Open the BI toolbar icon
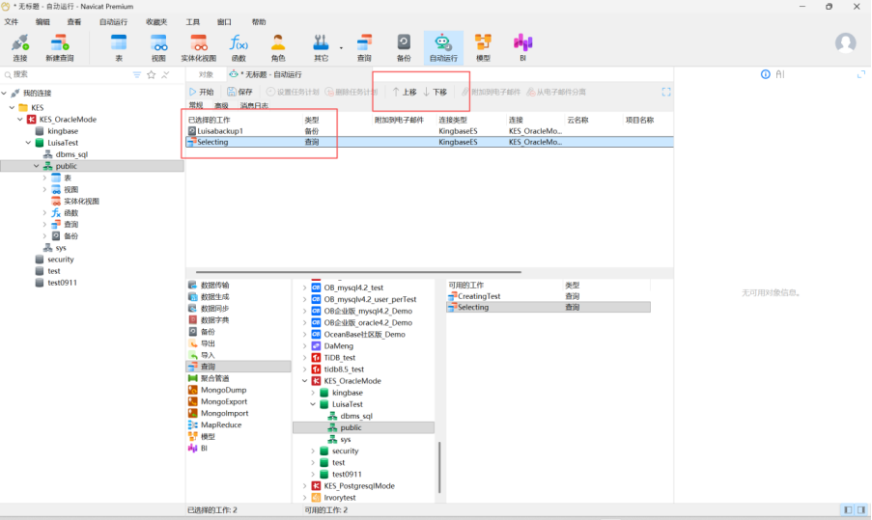This screenshot has width=872, height=520. 522,46
